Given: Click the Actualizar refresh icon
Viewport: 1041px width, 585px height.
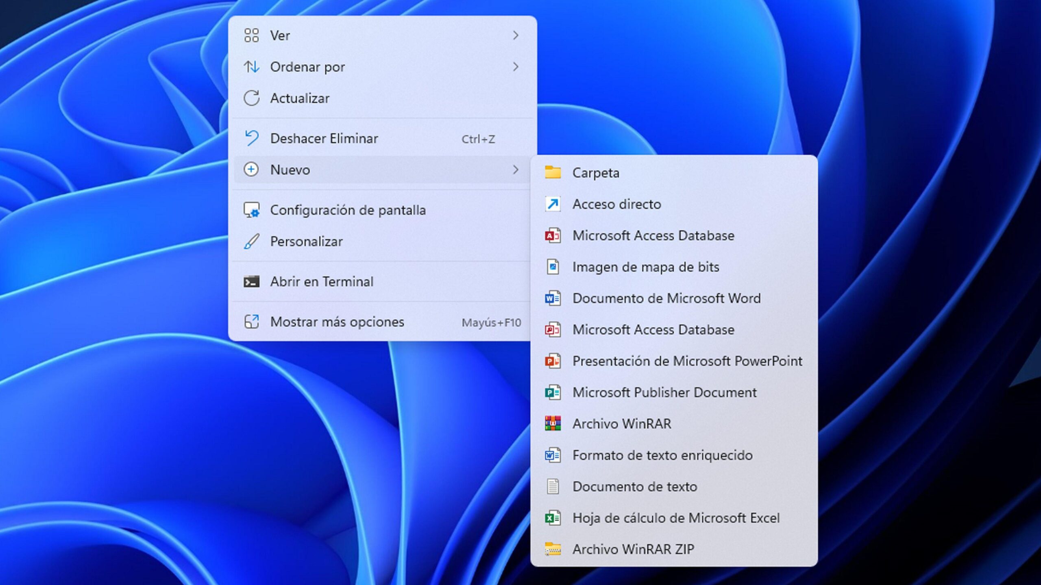Looking at the screenshot, I should pyautogui.click(x=251, y=98).
